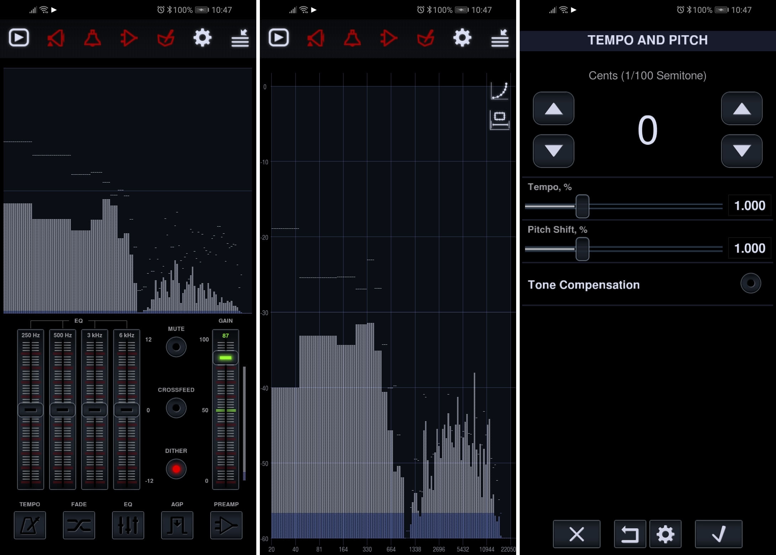Open the DSP output effects icon
Image resolution: width=776 pixels, height=555 pixels.
[x=129, y=37]
